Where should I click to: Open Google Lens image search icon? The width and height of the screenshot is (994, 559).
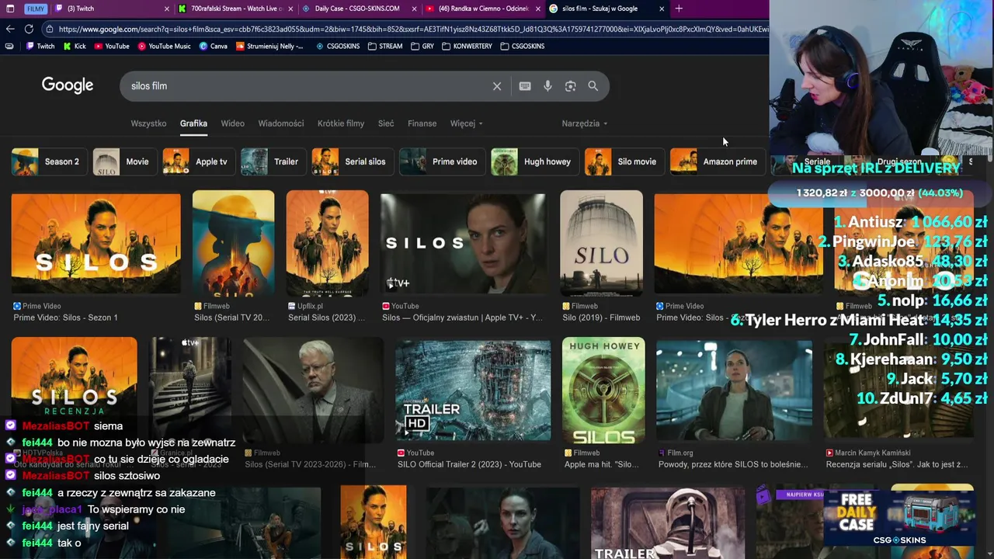click(570, 86)
